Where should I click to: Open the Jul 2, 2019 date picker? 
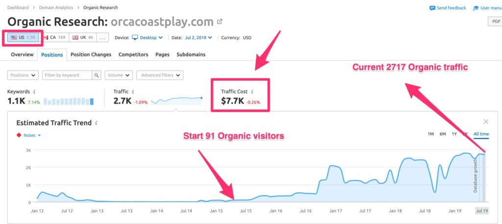pyautogui.click(x=199, y=38)
